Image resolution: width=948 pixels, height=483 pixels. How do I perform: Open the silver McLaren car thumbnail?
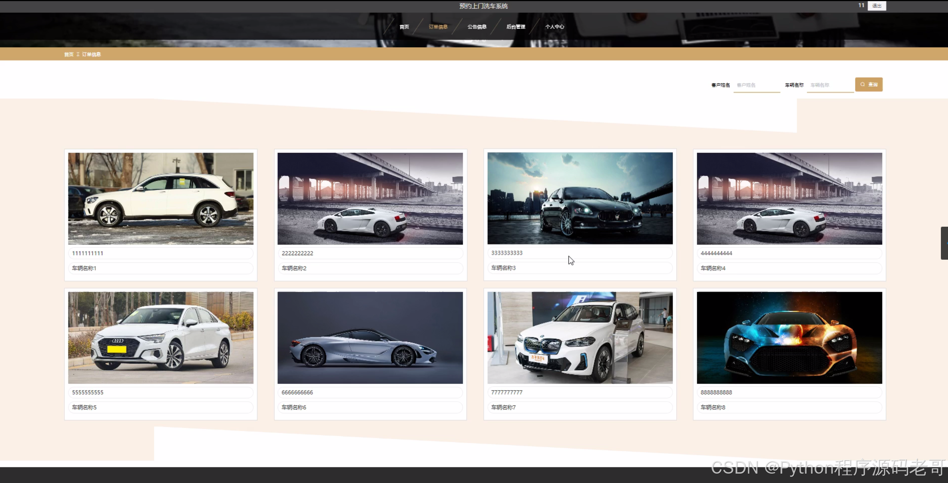370,338
